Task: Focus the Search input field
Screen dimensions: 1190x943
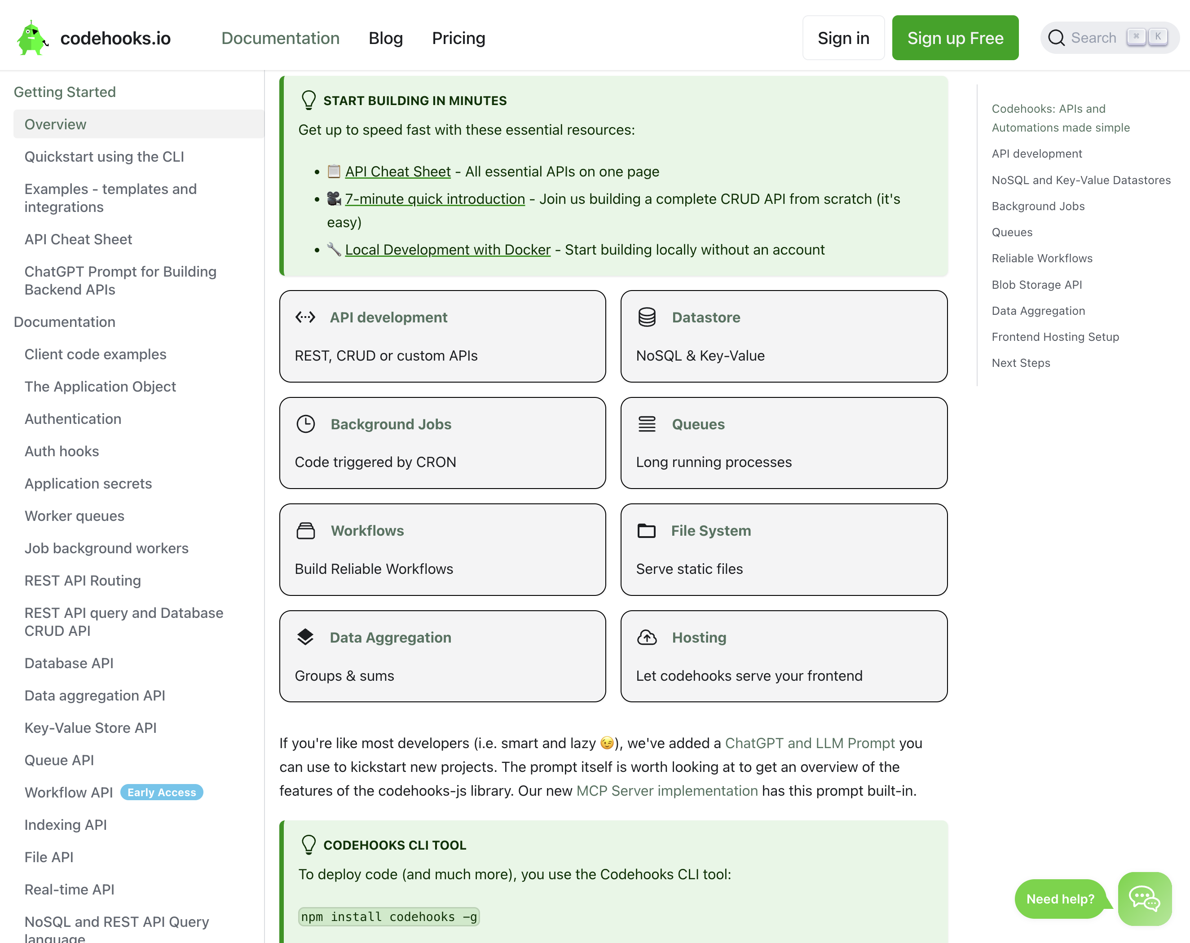Action: pos(1093,38)
